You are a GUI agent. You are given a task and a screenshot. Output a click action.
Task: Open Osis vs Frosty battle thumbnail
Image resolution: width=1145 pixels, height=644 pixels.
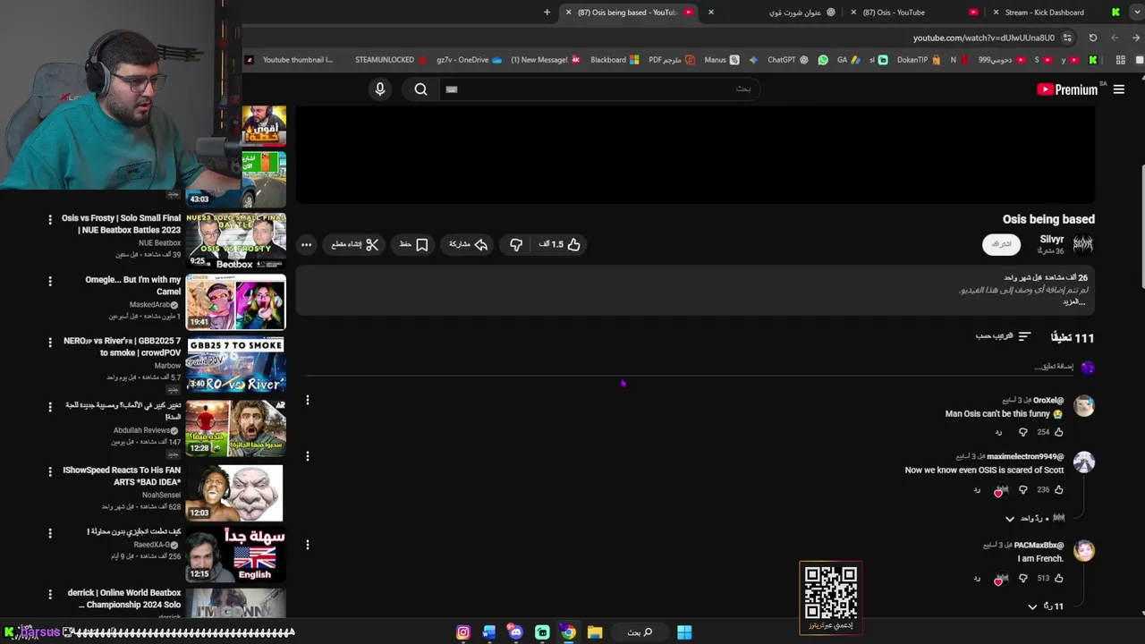click(x=236, y=241)
